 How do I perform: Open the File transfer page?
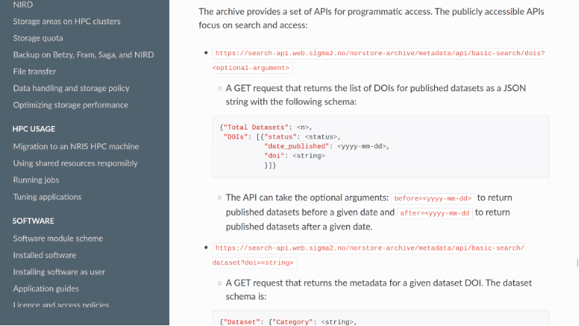[35, 71]
